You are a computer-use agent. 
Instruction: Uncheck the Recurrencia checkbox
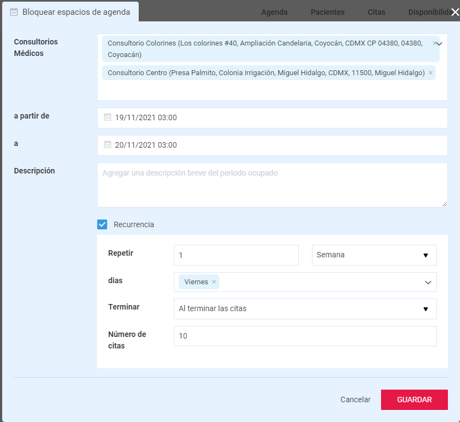[x=102, y=224]
